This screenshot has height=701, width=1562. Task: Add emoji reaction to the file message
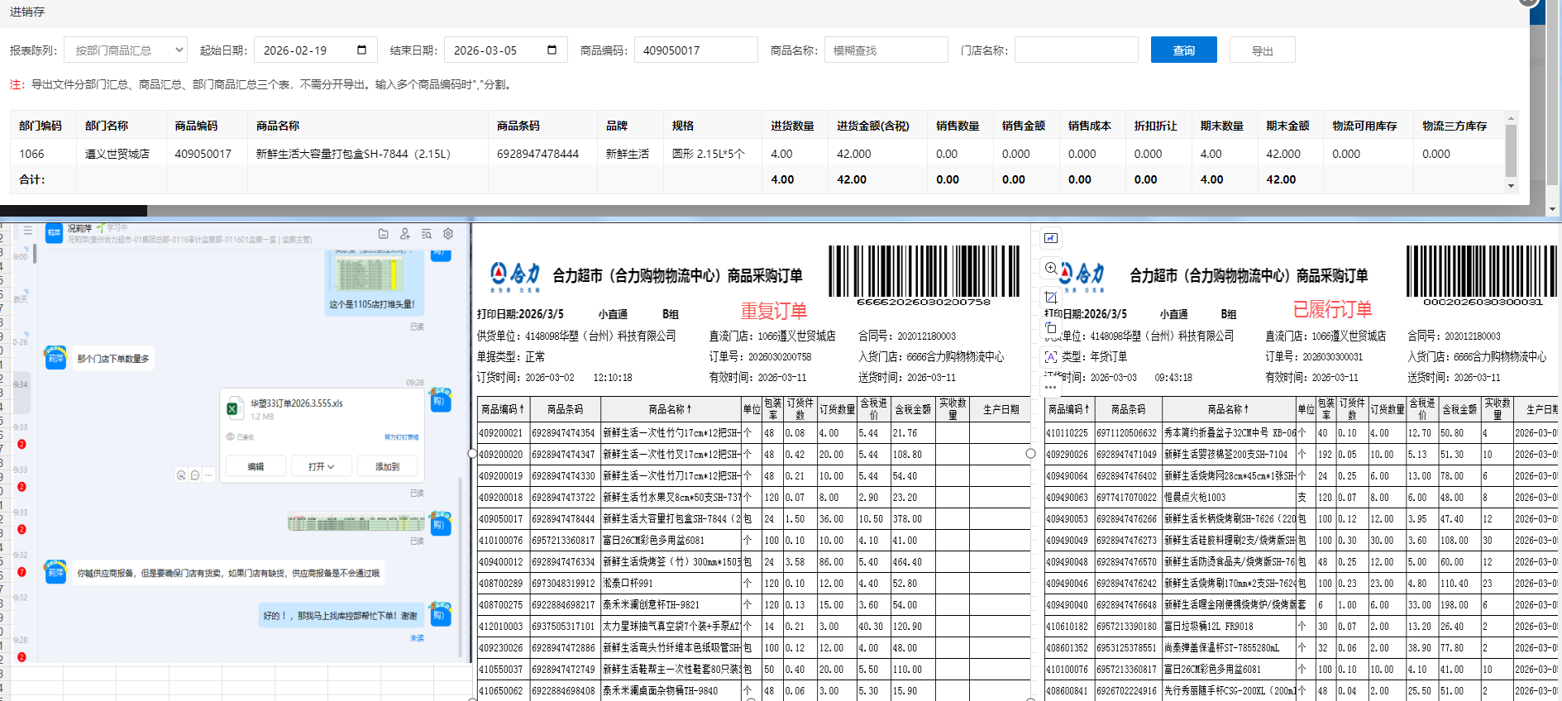click(x=181, y=475)
